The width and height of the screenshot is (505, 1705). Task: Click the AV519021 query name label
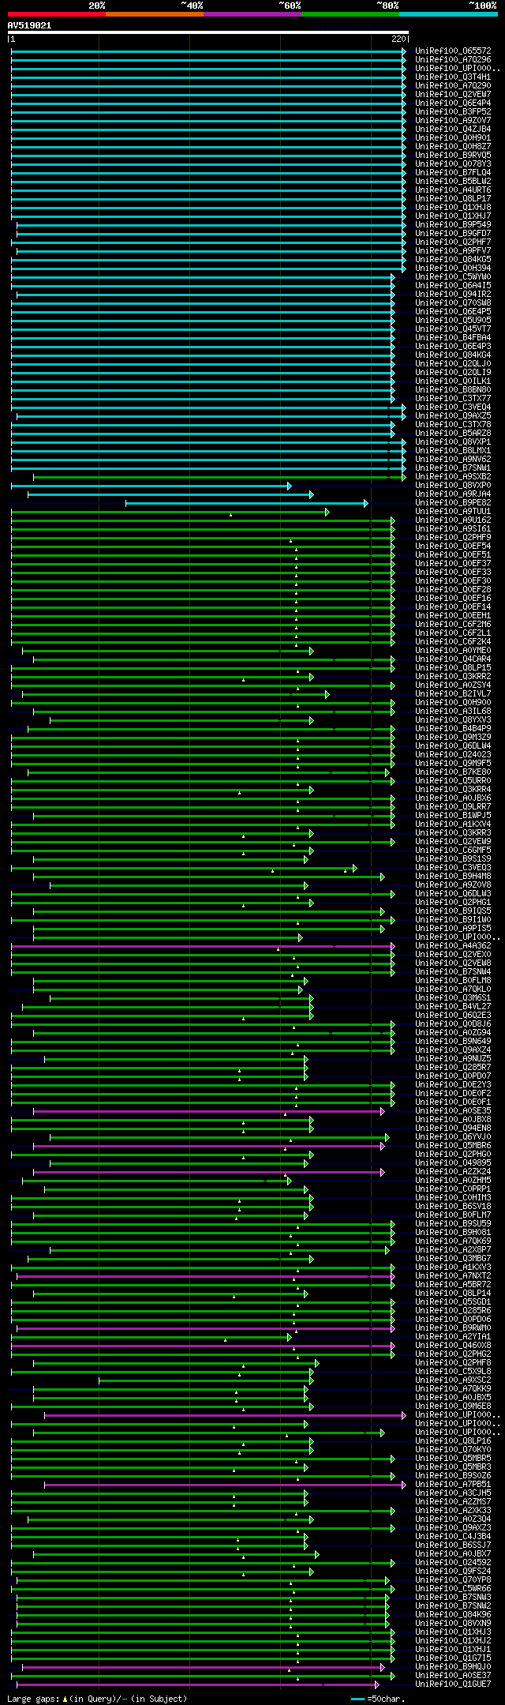29,25
